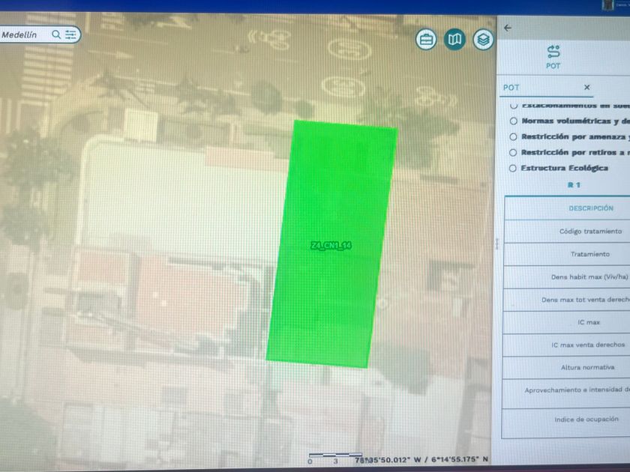Image resolution: width=630 pixels, height=472 pixels.
Task: Click the Dens max tot venta derechos row
Action: [567, 300]
